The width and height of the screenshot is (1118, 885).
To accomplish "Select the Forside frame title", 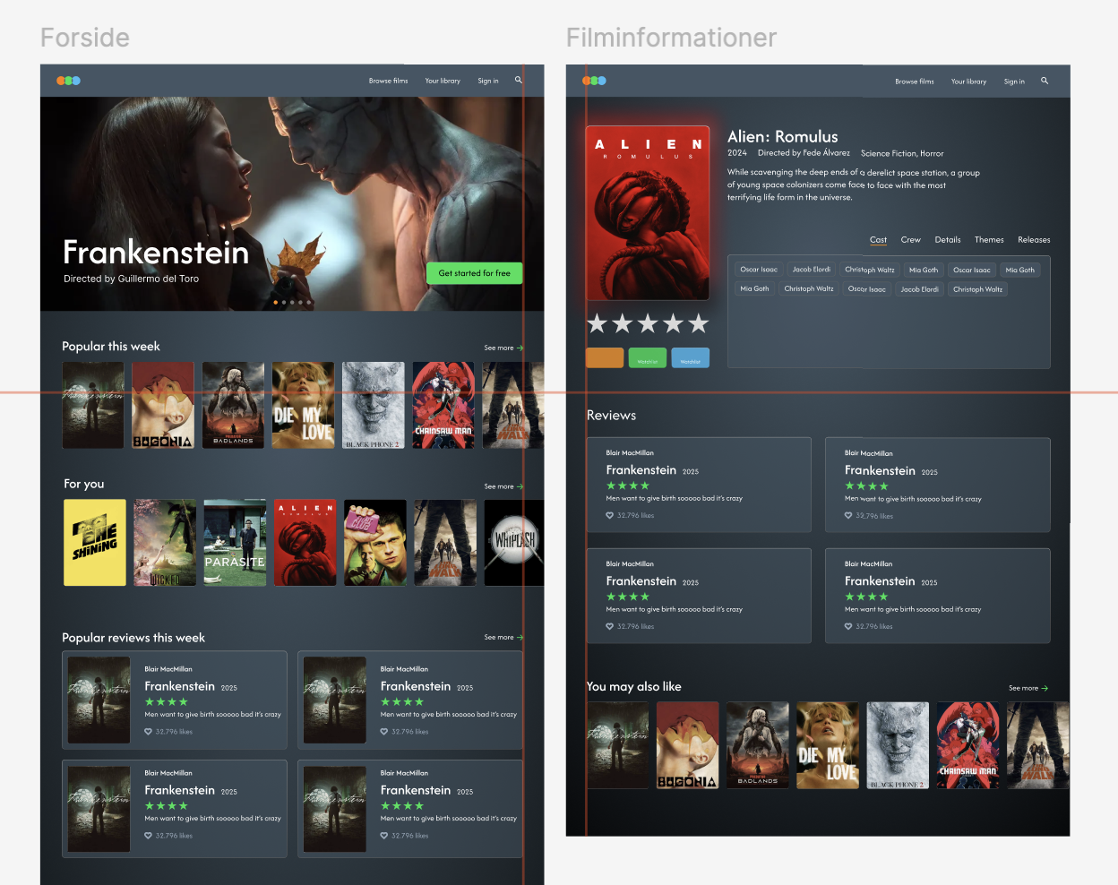I will [x=85, y=38].
